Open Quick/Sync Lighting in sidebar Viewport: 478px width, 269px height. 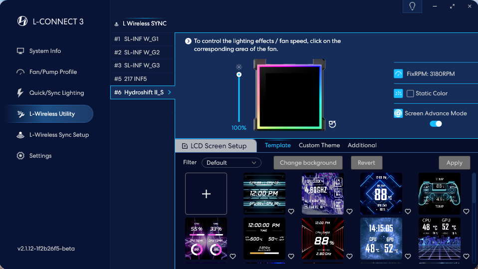(x=56, y=93)
